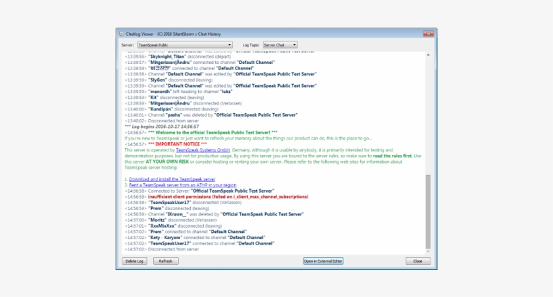Viewport: 553px width, 297px height.
Task: Refresh the chat log
Action: (165, 261)
